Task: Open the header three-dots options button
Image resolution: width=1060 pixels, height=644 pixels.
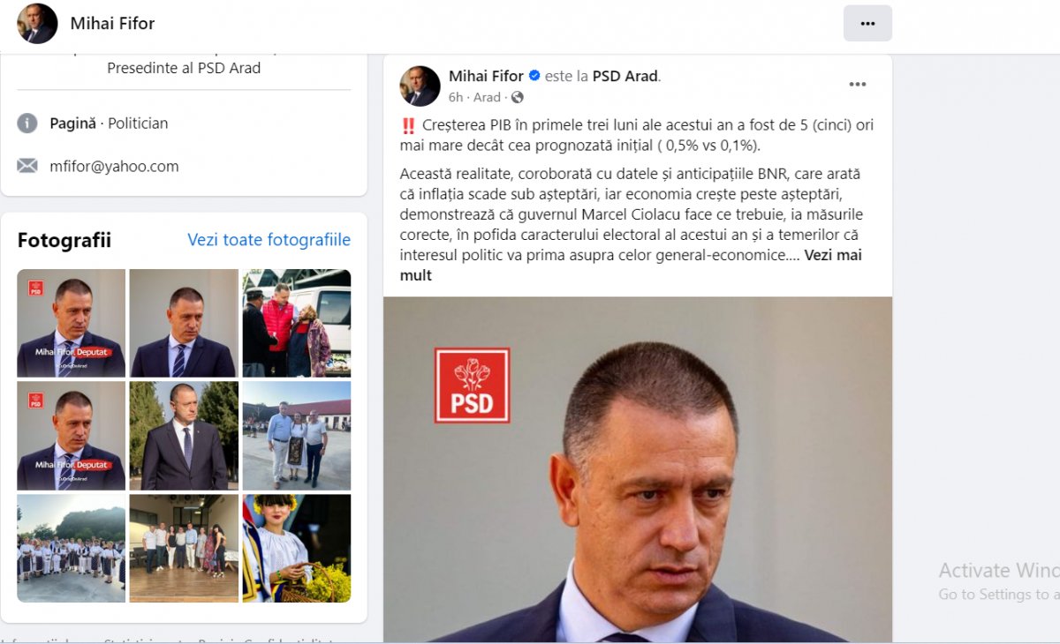Action: pyautogui.click(x=867, y=24)
